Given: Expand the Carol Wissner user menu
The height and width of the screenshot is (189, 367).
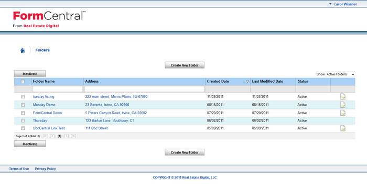Looking at the screenshot, I should tap(343, 4).
